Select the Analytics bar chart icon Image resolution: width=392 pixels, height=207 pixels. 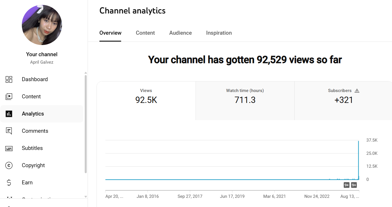click(x=9, y=114)
